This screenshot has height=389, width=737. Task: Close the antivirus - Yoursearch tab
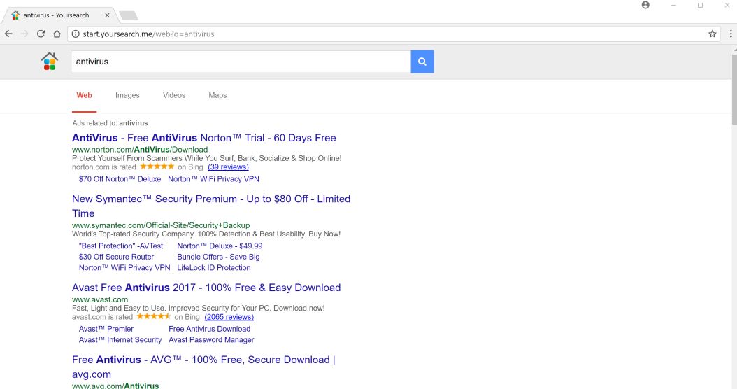106,15
